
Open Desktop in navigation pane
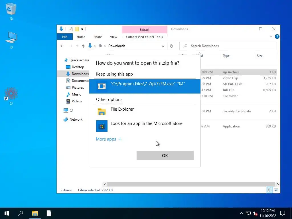coord(75,67)
